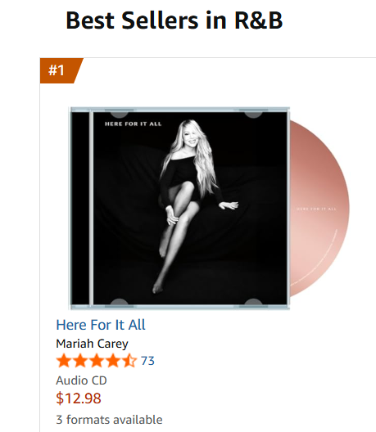
Task: Open the 73 customer reviews link
Action: click(147, 361)
